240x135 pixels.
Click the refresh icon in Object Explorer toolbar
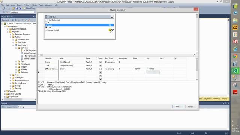(26, 20)
